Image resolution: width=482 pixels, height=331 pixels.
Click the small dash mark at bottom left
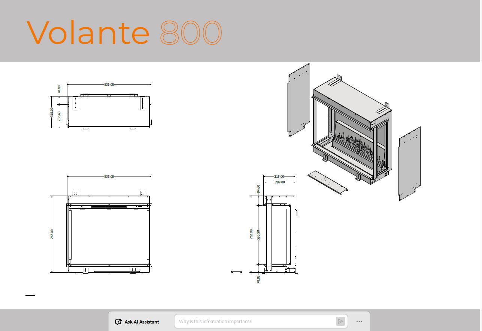point(30,295)
